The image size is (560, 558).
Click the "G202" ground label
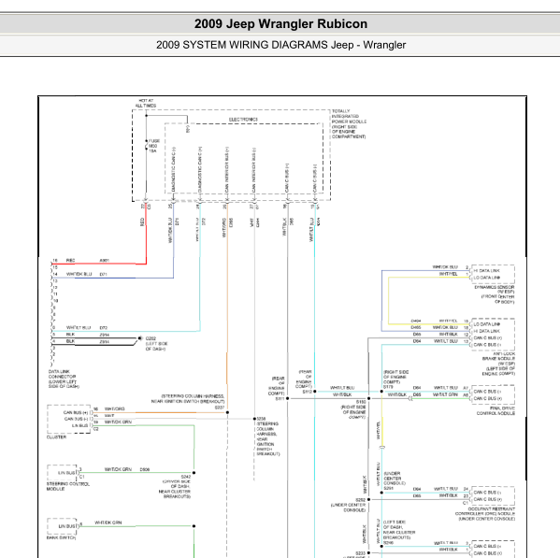151,338
